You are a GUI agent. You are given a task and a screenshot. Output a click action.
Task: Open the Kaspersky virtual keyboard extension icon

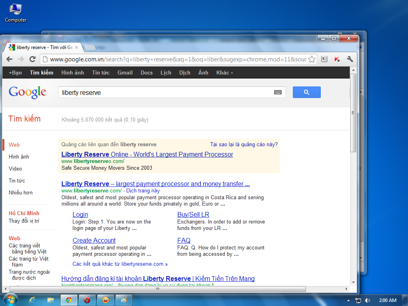(324, 59)
